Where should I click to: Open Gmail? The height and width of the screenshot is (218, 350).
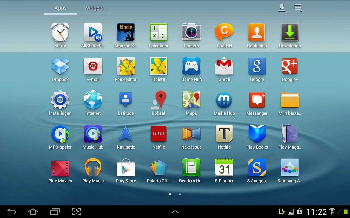click(224, 66)
